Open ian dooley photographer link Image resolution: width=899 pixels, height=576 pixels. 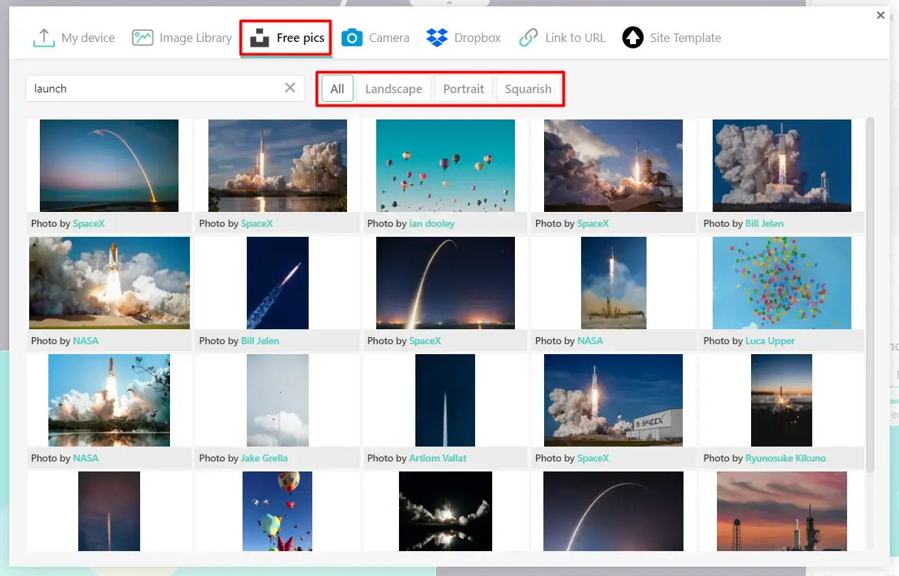coord(432,223)
